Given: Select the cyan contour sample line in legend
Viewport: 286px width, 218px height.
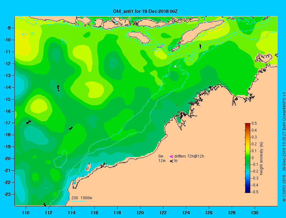Looking at the screenshot, I should click(x=78, y=201).
